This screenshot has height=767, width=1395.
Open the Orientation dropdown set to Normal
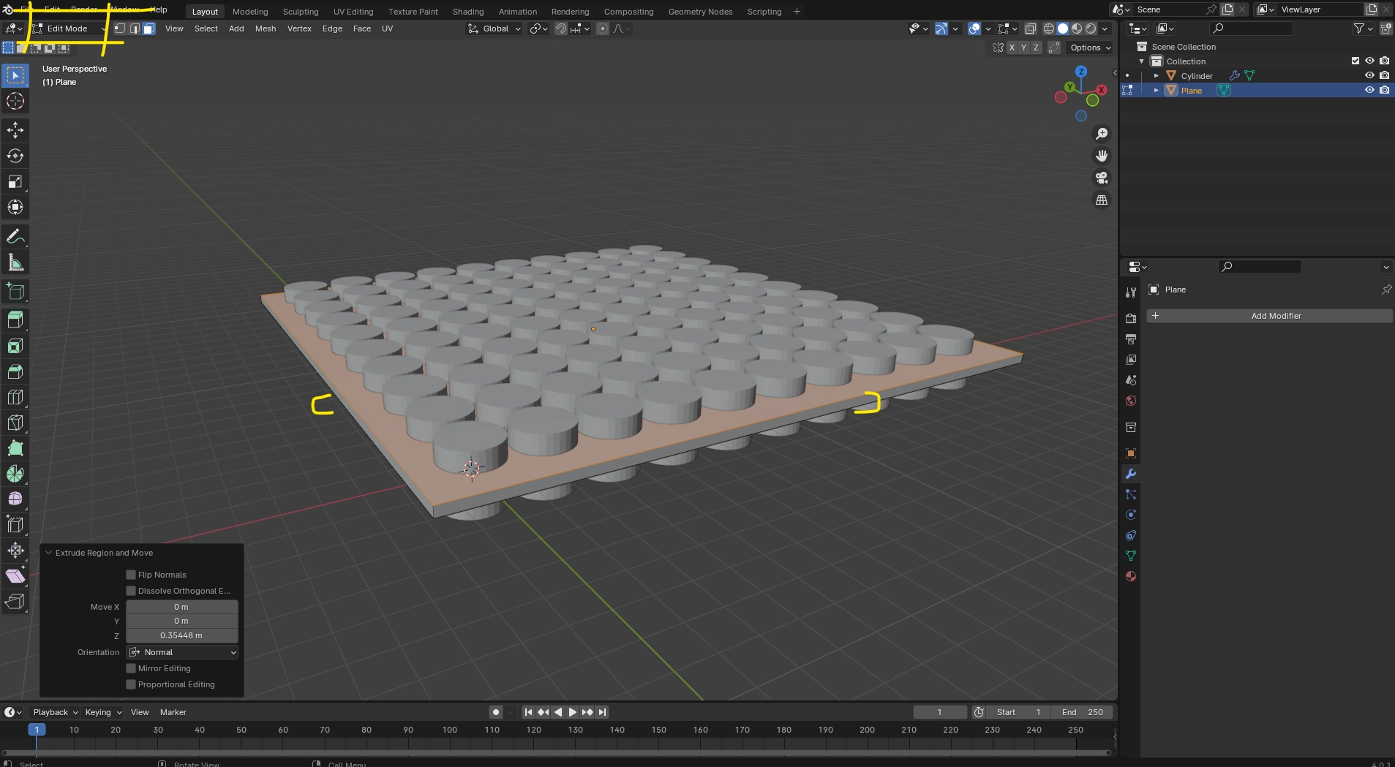click(181, 651)
